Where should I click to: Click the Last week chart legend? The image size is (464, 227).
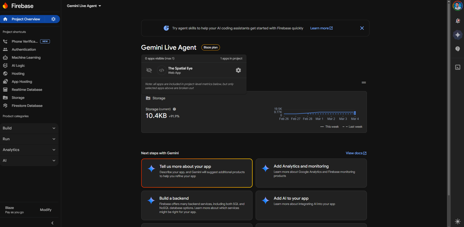[352, 127]
